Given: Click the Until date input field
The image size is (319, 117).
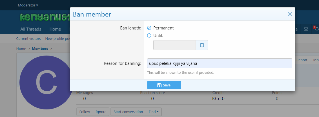Looking at the screenshot, I should pos(174,45).
